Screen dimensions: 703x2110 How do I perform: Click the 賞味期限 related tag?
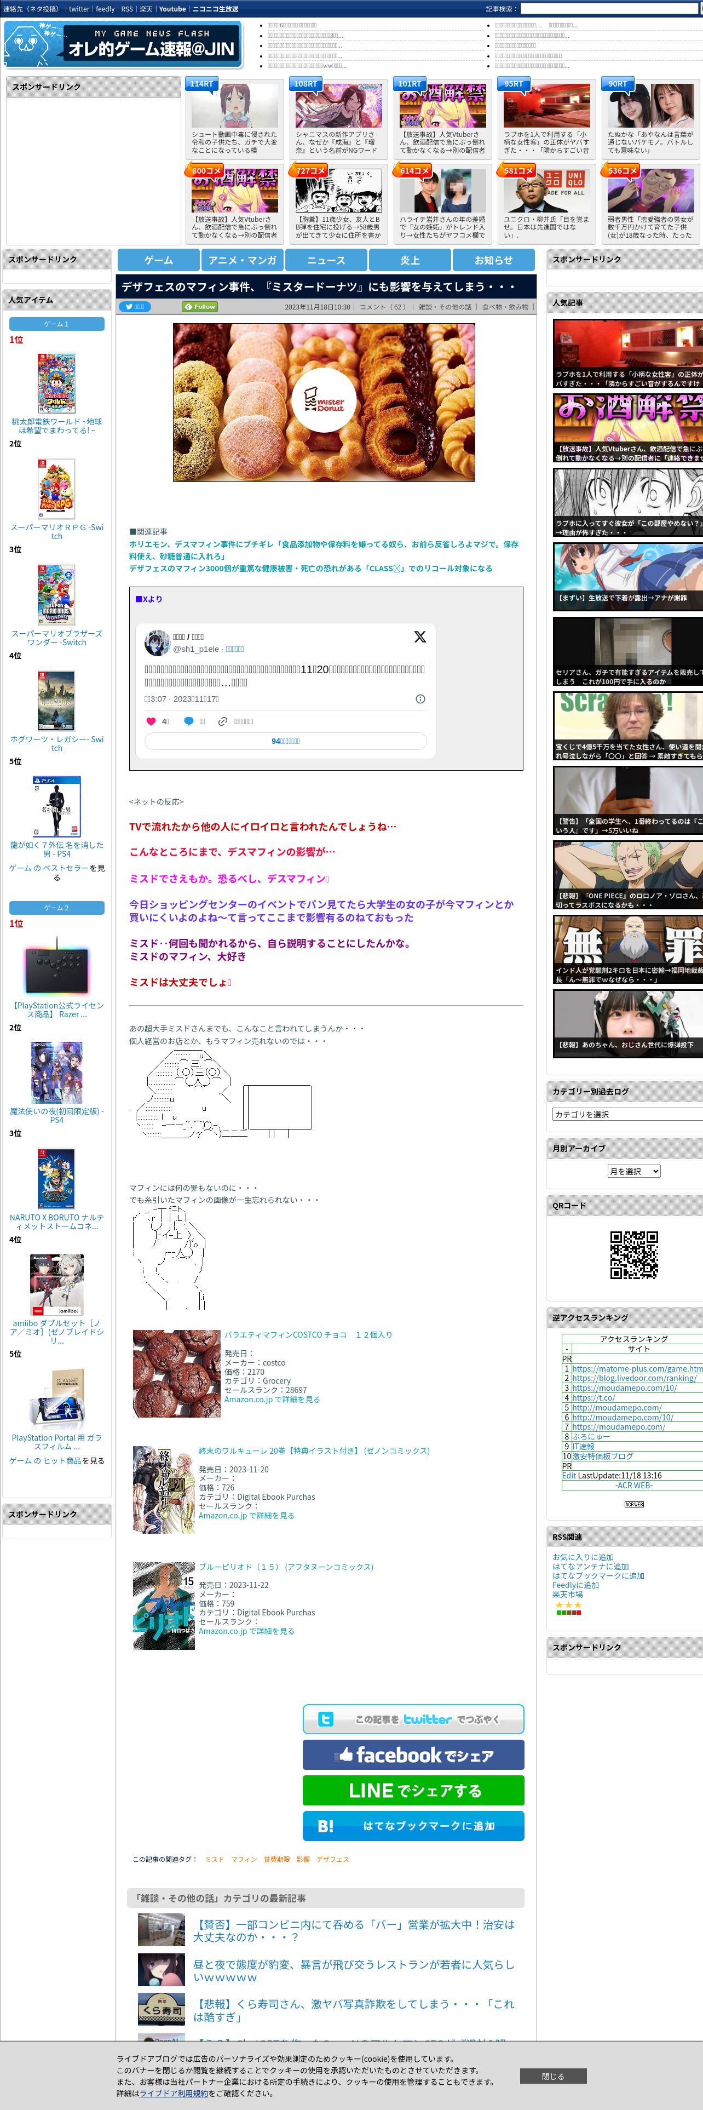coord(276,1859)
